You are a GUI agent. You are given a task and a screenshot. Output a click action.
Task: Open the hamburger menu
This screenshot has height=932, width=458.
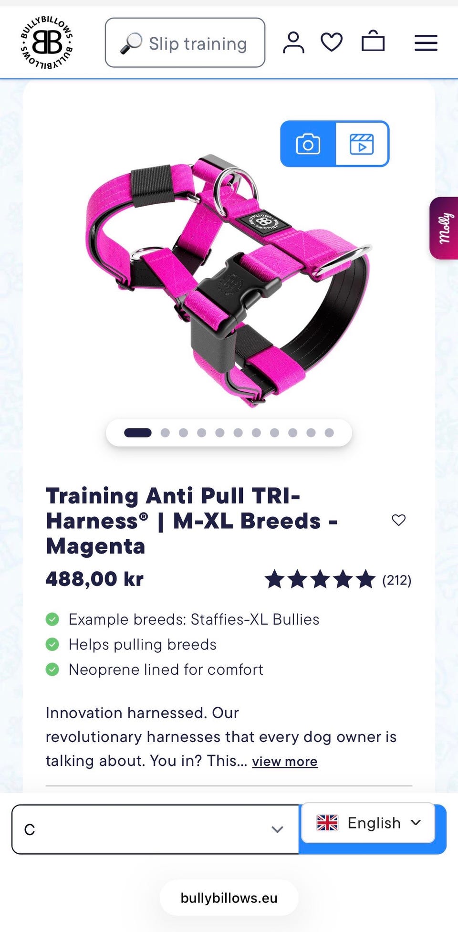426,43
